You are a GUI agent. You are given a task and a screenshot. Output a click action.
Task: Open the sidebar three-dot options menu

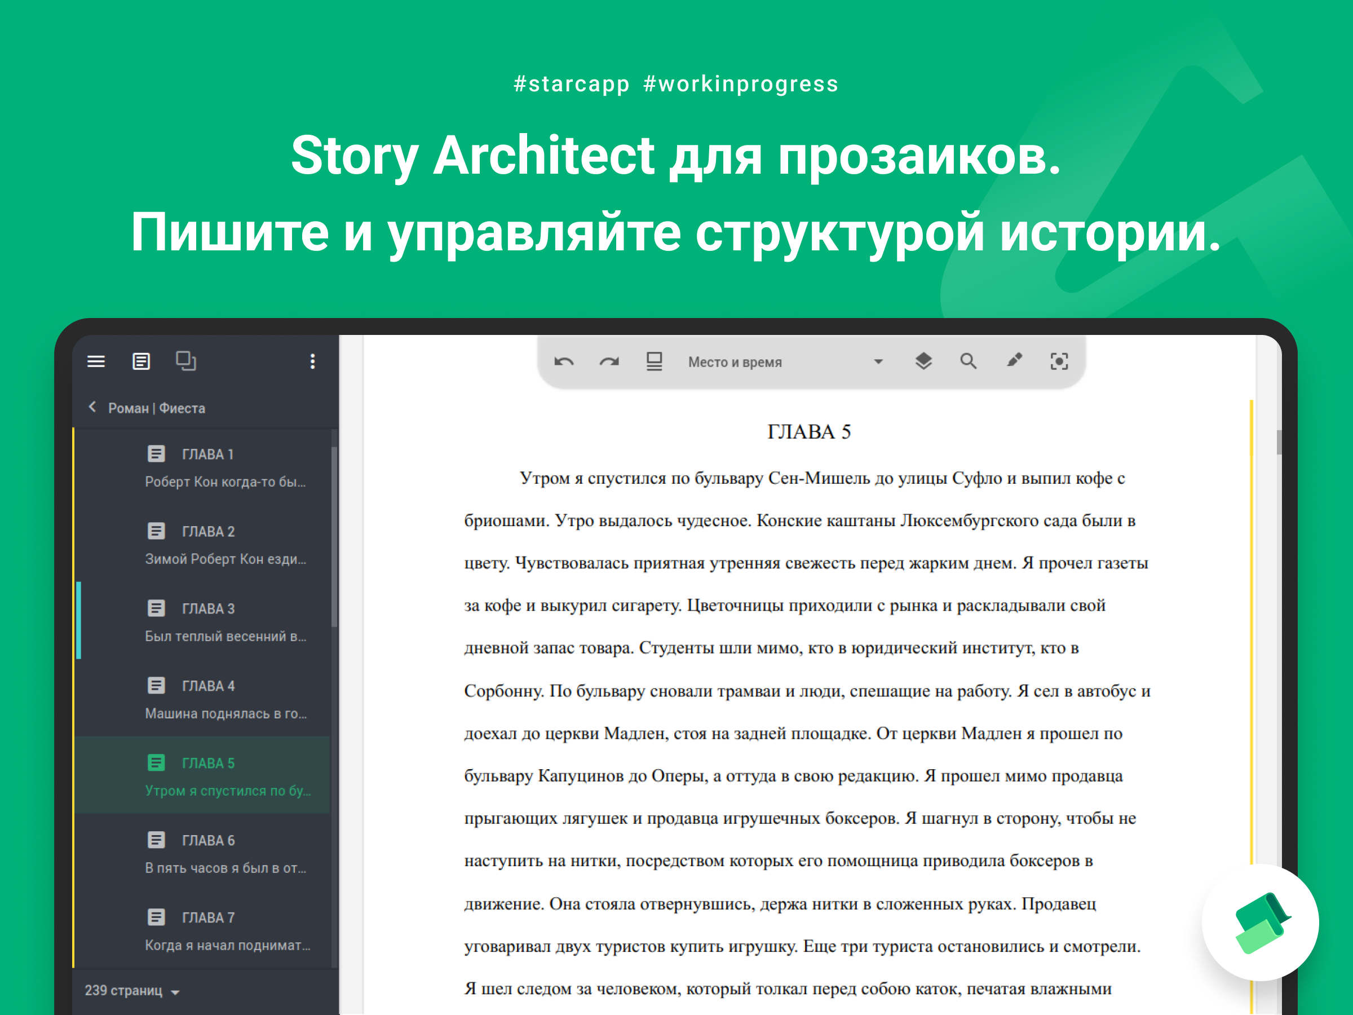tap(312, 361)
